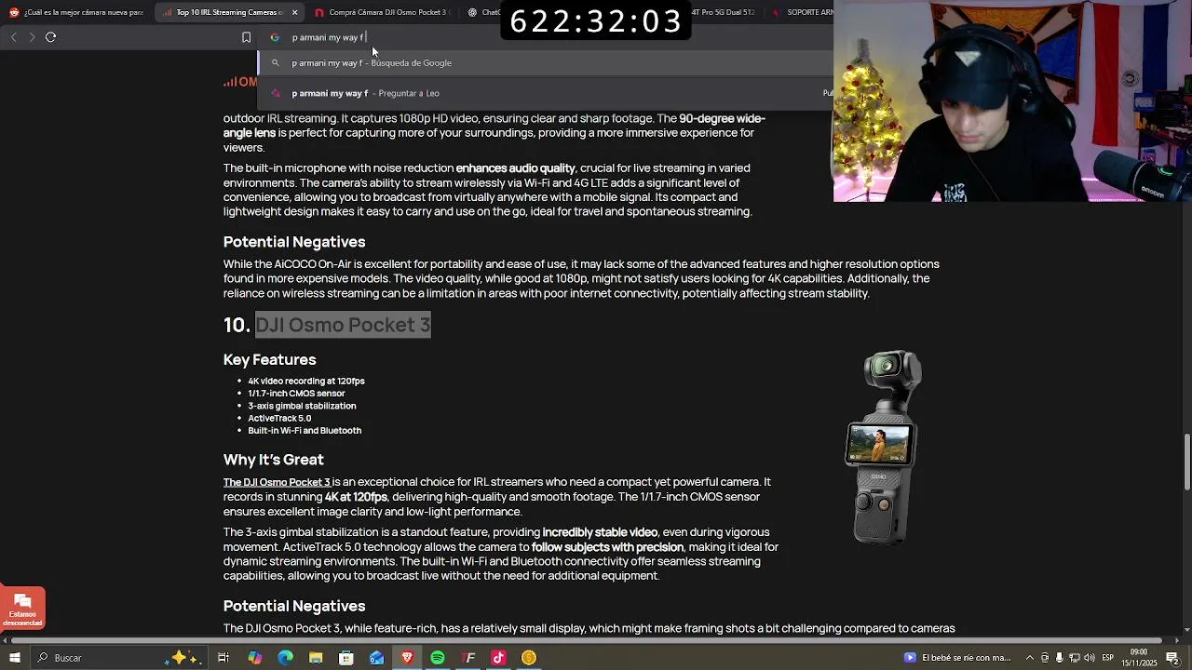Click the horizontal scrollbar at the page bottom
1192x670 pixels.
pyautogui.click(x=587, y=640)
